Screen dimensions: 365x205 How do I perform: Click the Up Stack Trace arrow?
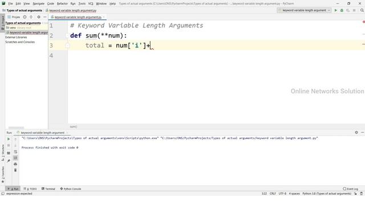tap(15, 139)
